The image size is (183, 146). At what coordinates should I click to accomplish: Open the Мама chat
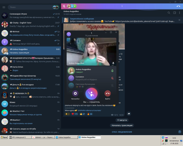point(31,104)
